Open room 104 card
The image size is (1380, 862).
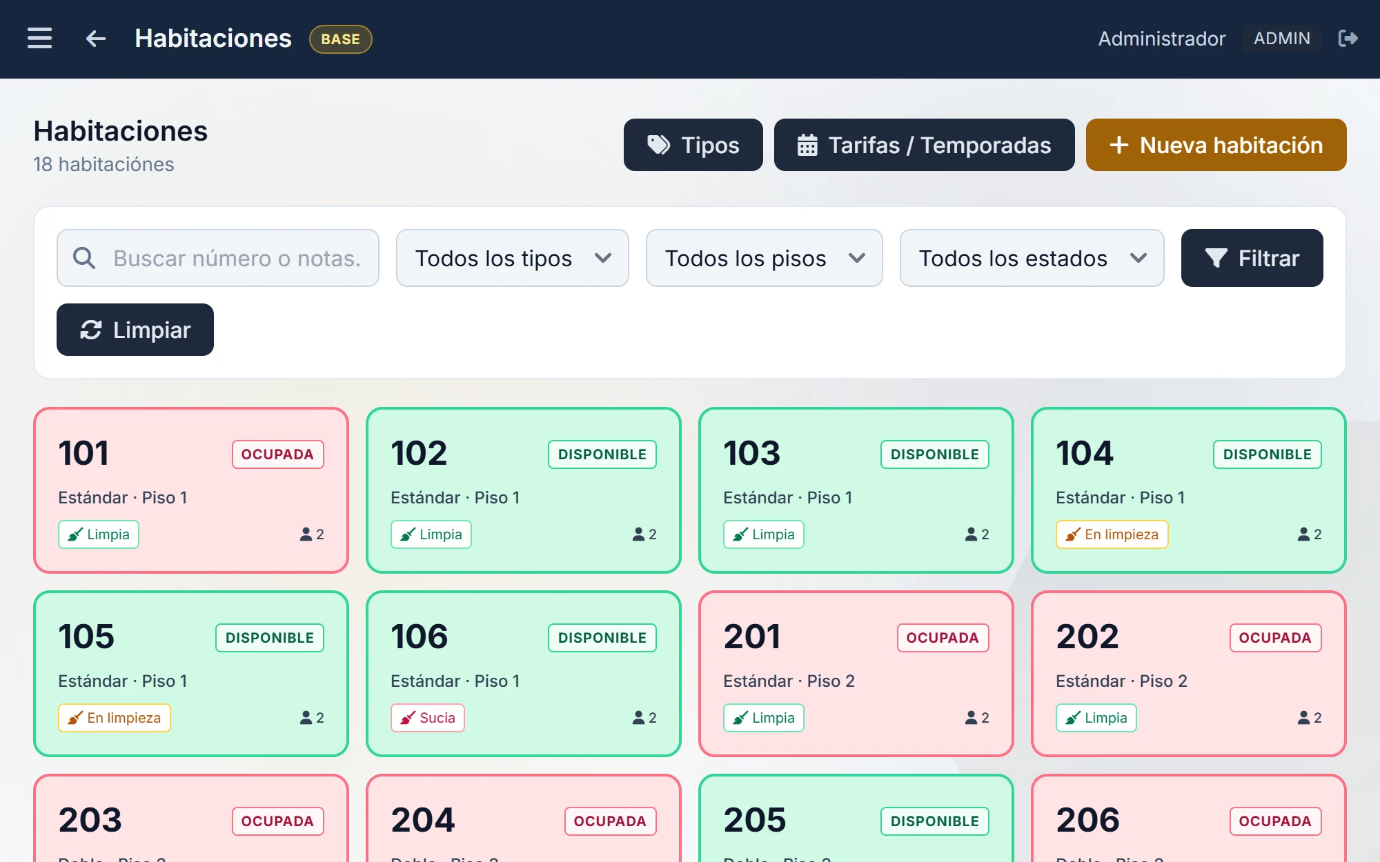click(1189, 490)
